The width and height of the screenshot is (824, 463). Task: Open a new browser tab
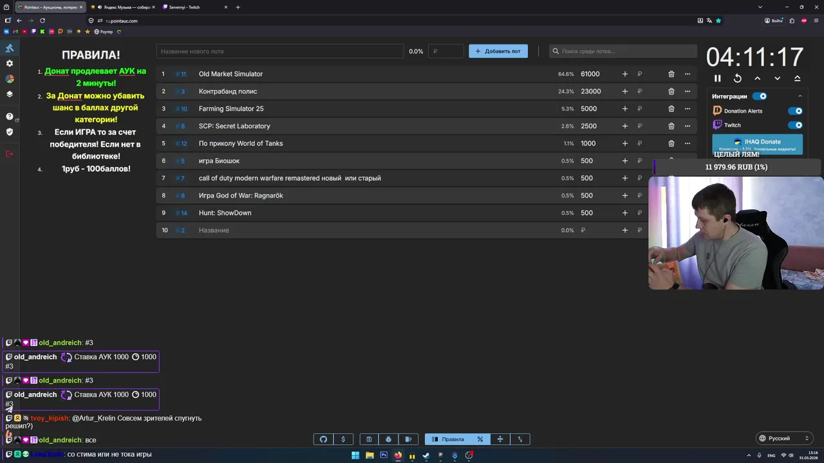[238, 7]
